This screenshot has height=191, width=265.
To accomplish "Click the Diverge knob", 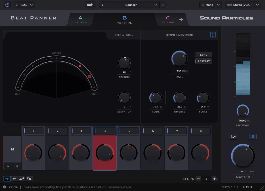I will [x=180, y=97].
